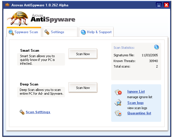Click the Arovax AntiSpyware beetle logo
The height and width of the screenshot is (138, 173).
[18, 18]
